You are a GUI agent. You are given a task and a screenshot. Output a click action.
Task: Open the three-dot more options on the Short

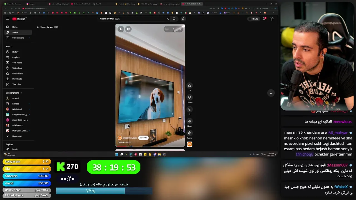pyautogui.click(x=173, y=29)
